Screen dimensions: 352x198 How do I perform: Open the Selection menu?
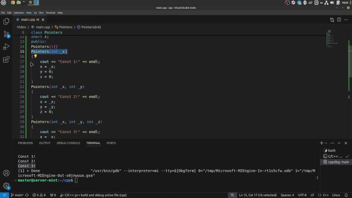tap(19, 13)
